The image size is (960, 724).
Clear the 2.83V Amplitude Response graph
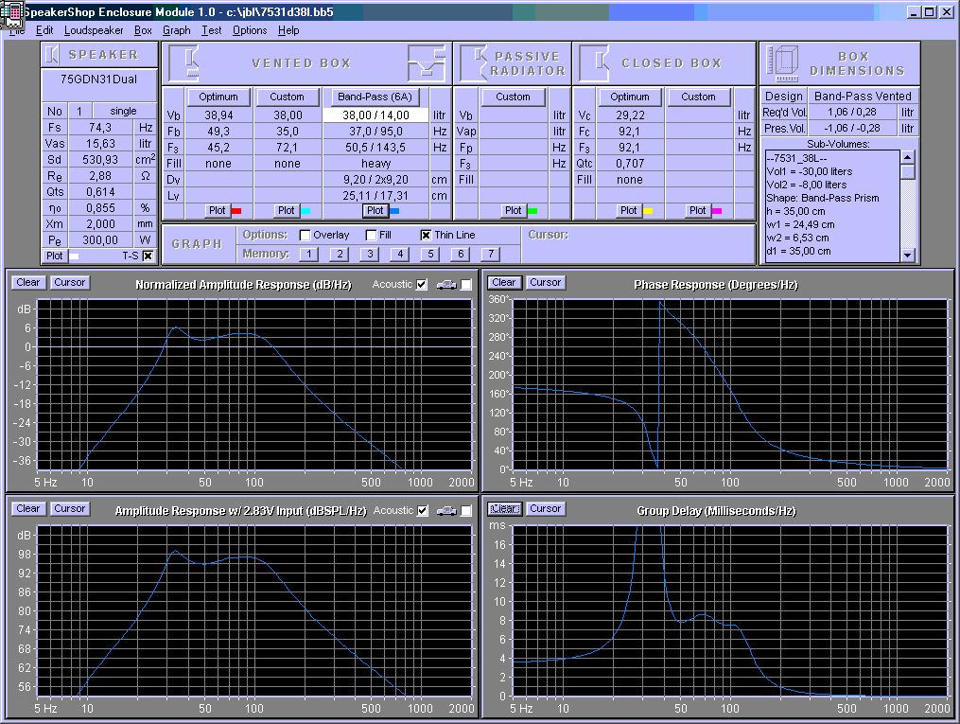click(x=28, y=508)
